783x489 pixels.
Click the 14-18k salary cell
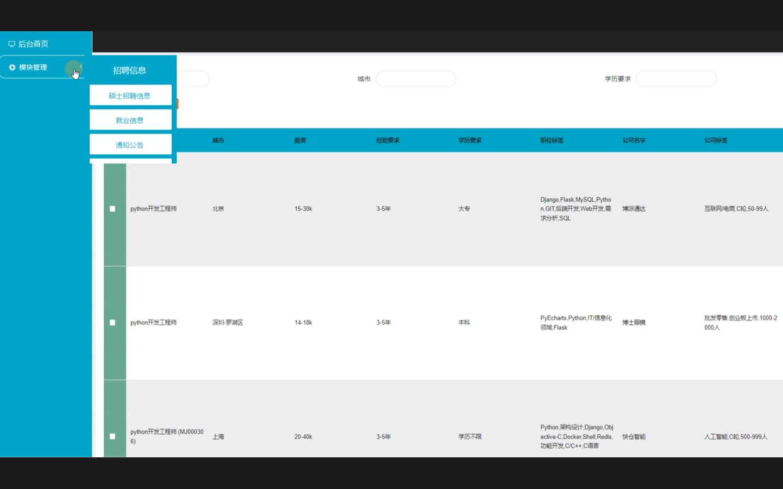(304, 322)
